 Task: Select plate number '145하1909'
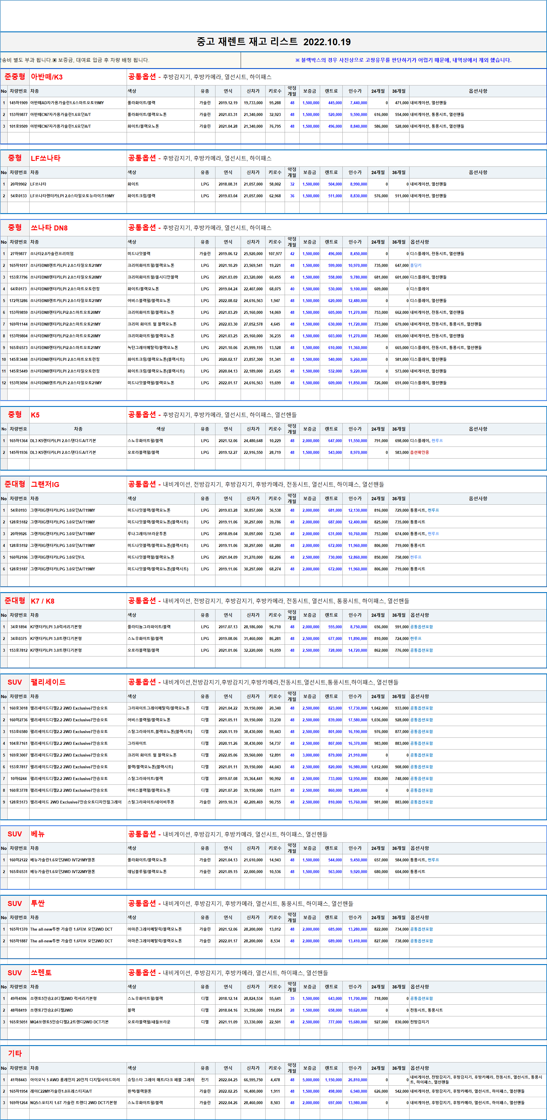click(18, 103)
